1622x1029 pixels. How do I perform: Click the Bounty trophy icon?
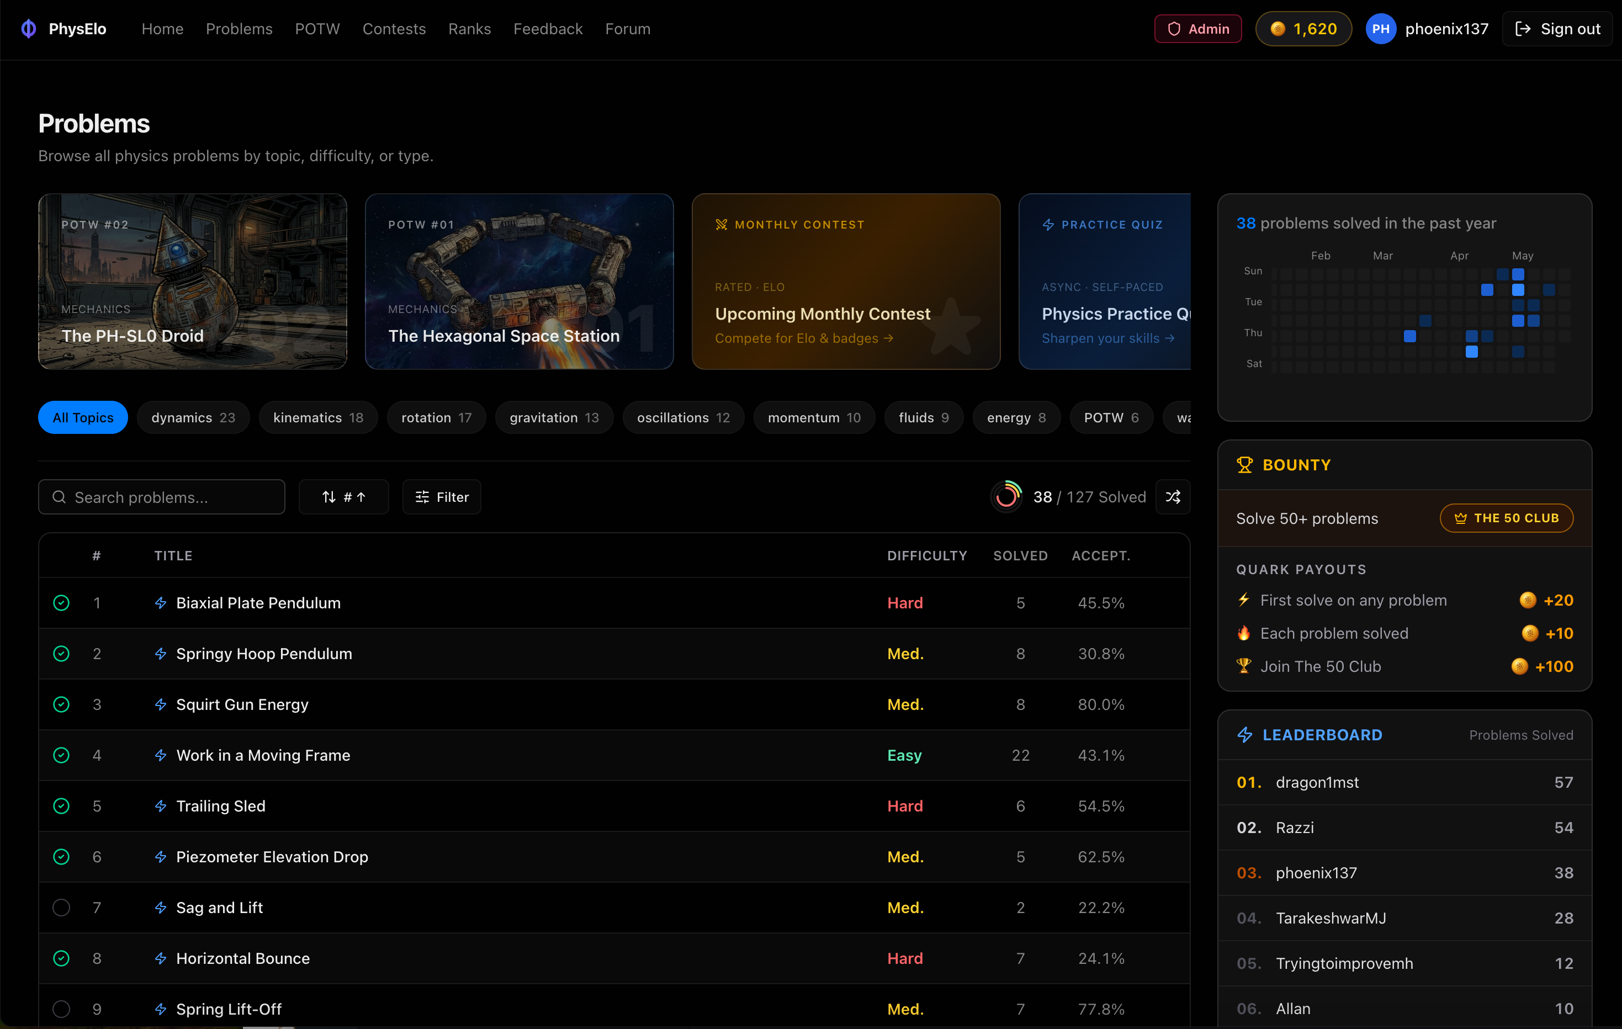point(1245,465)
